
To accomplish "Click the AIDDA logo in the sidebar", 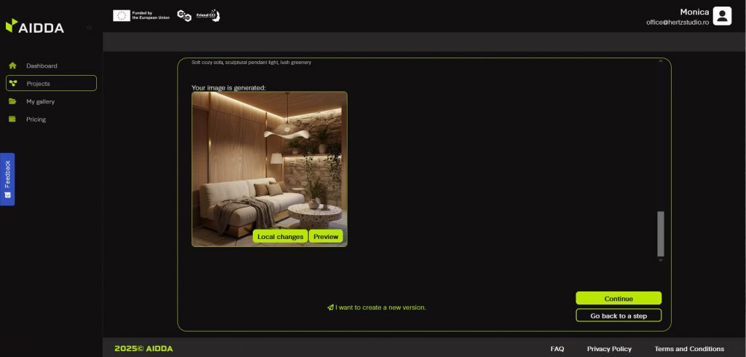I will click(x=35, y=27).
